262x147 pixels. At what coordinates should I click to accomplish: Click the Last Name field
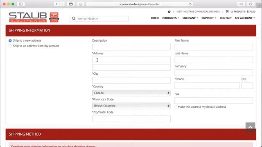[214, 60]
